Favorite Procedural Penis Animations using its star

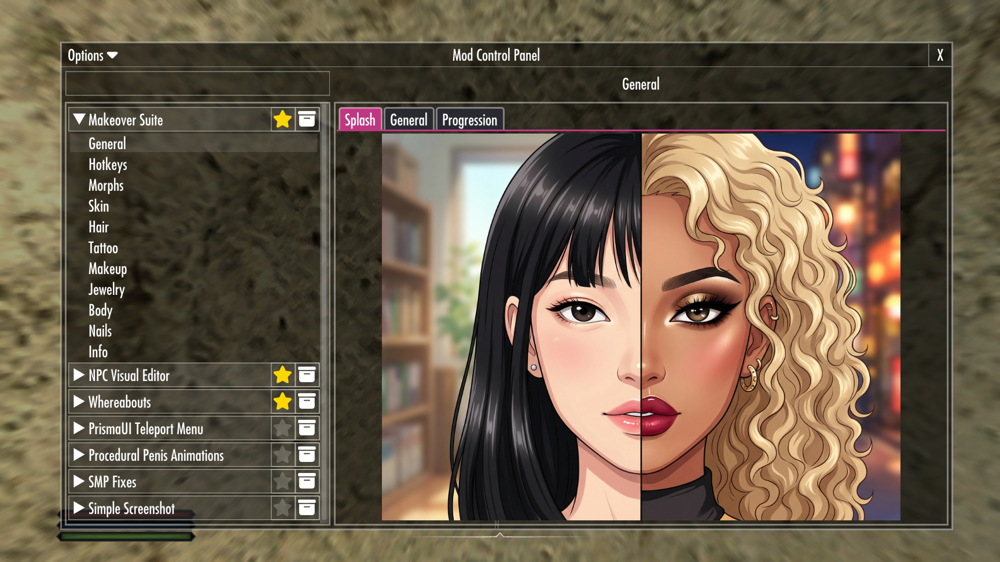[282, 455]
